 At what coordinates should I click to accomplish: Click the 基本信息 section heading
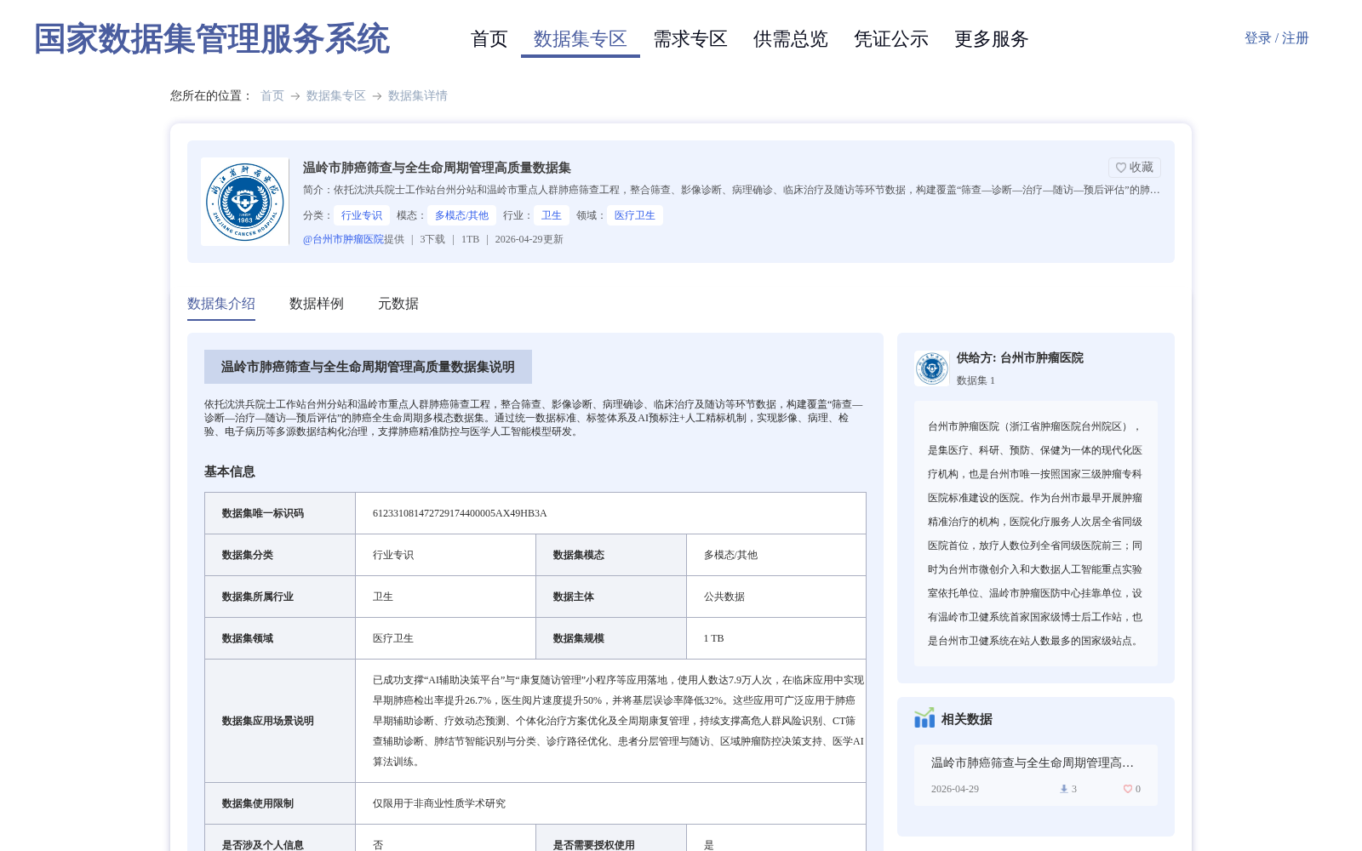230,471
